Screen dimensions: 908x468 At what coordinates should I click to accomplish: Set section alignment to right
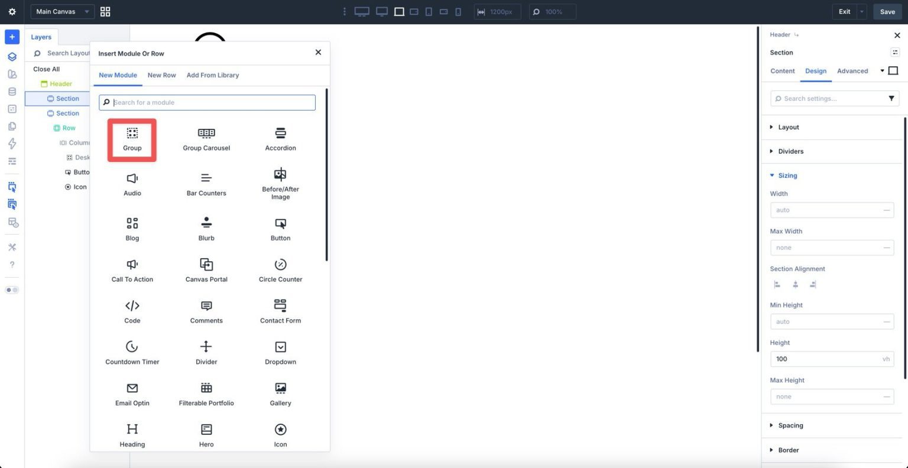(813, 284)
